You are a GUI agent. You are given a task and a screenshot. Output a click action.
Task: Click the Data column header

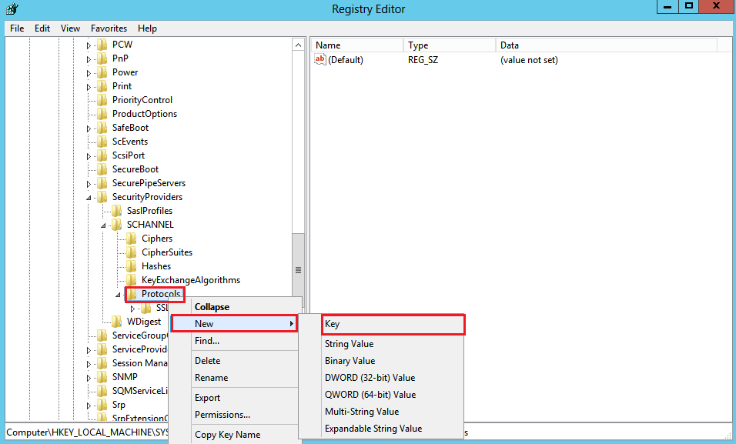[509, 45]
